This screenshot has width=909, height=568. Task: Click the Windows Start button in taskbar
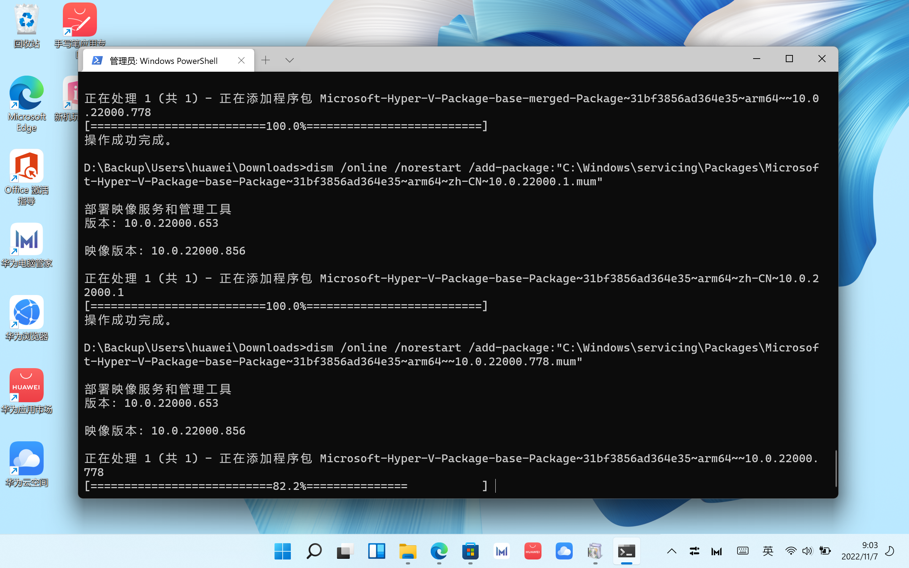click(283, 551)
